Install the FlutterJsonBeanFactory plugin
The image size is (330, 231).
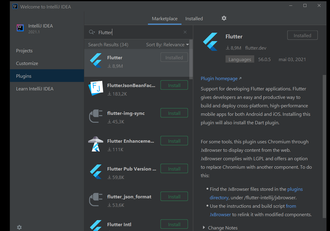pyautogui.click(x=174, y=85)
